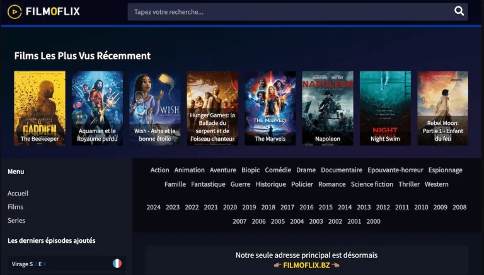Open the Napoleon movie poster
Viewport: 484px width, 275px height.
[328, 108]
